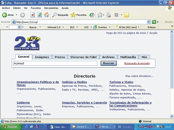Launch Internet Explorer from quick launch
Screen dimensions: 174x130
[x=27, y=127]
